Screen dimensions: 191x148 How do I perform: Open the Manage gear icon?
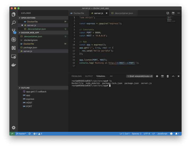[14, 128]
